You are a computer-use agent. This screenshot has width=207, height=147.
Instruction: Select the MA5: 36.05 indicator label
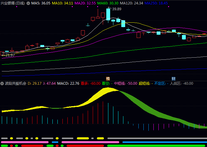coord(41,3)
